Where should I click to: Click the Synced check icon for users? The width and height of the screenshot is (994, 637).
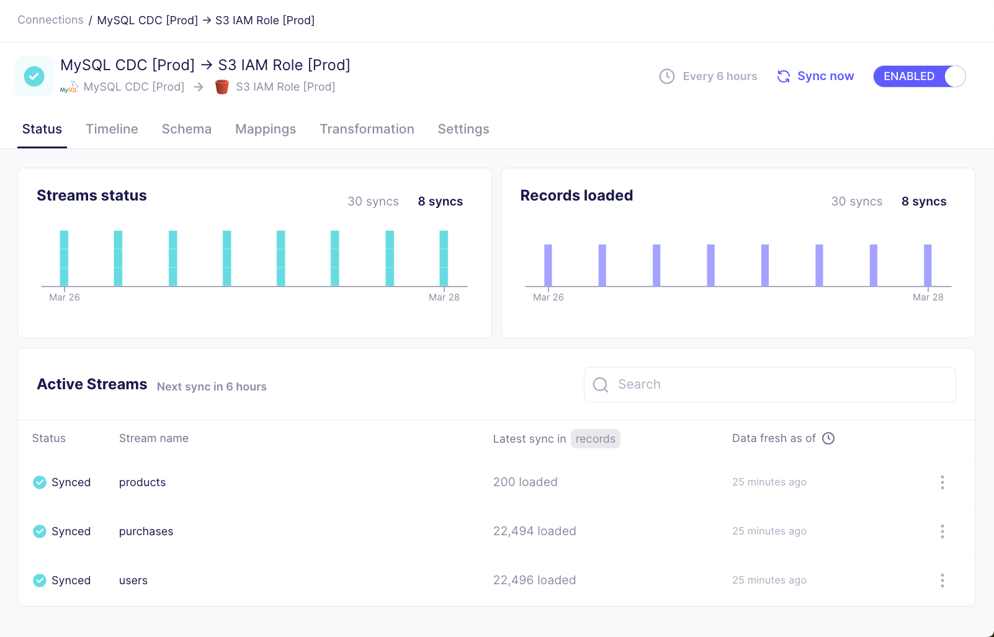[x=40, y=581]
